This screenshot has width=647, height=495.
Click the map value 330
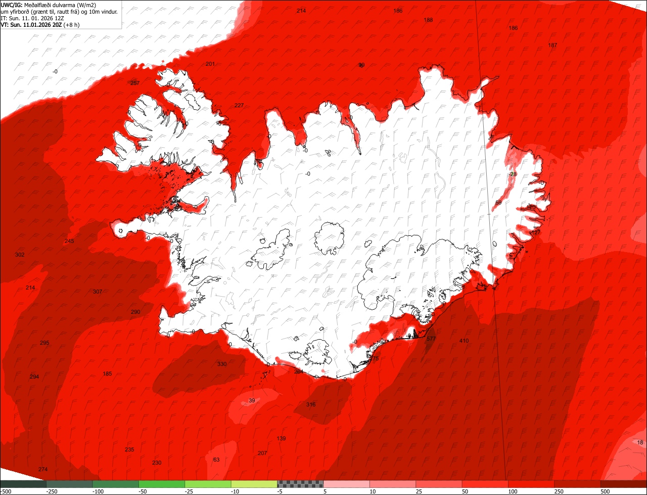point(222,364)
